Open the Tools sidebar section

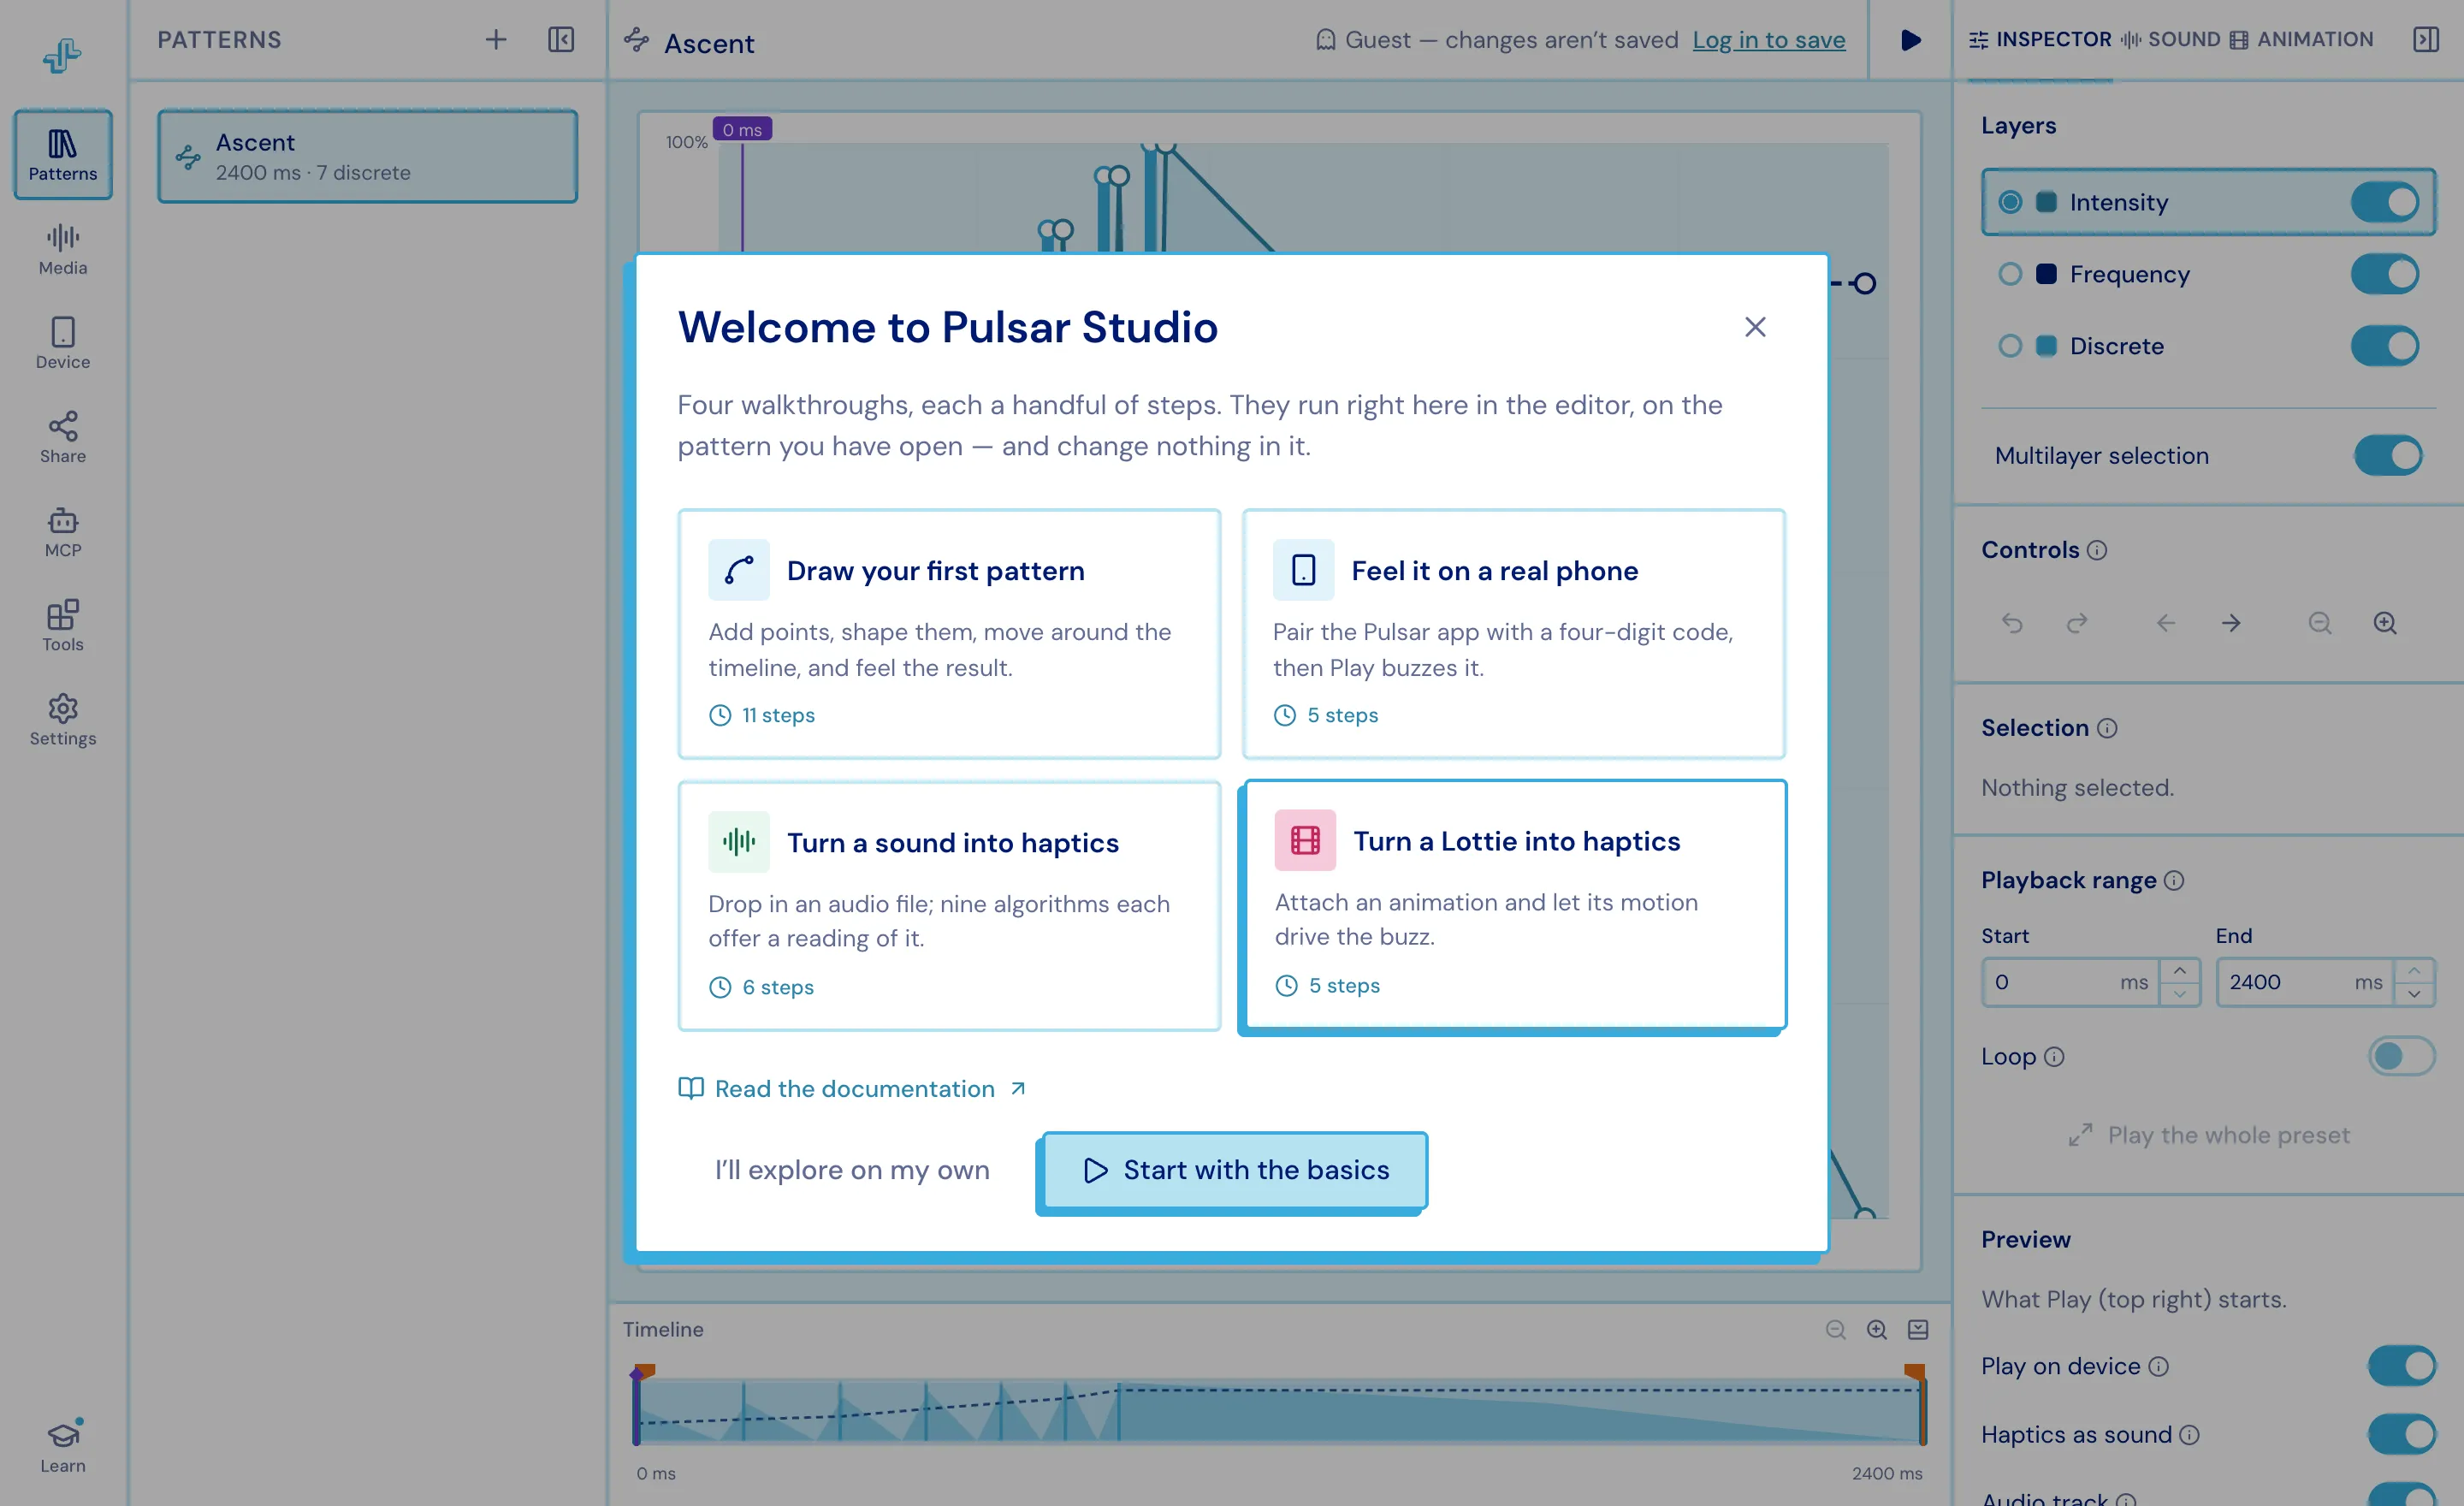click(x=62, y=625)
